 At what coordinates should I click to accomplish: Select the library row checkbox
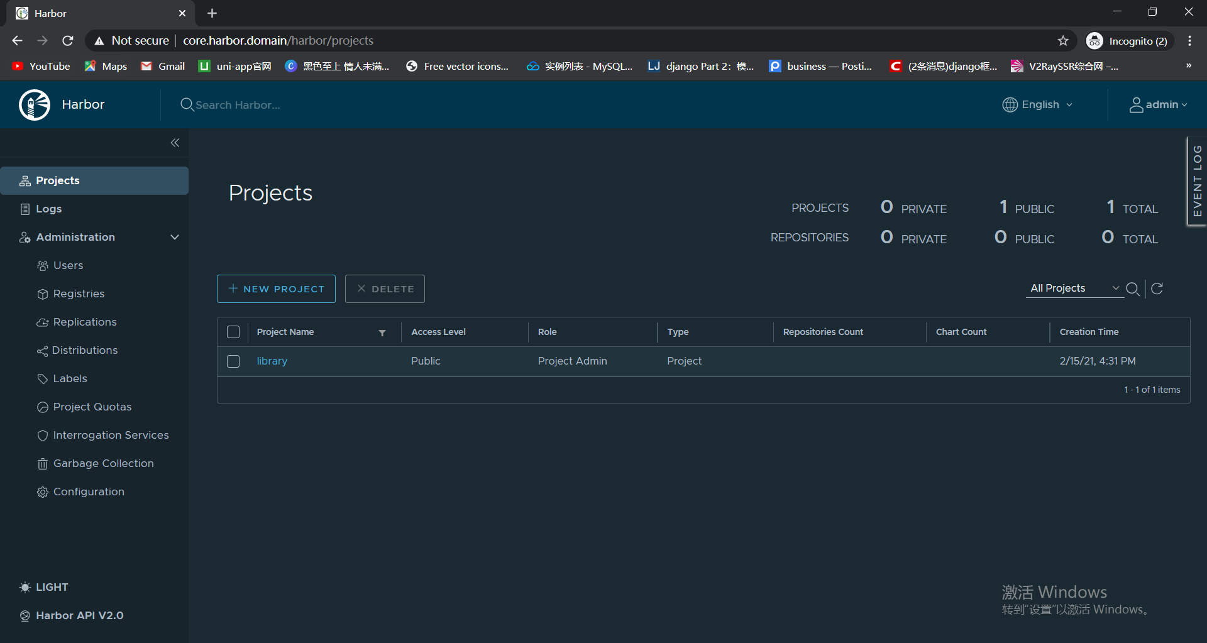233,361
